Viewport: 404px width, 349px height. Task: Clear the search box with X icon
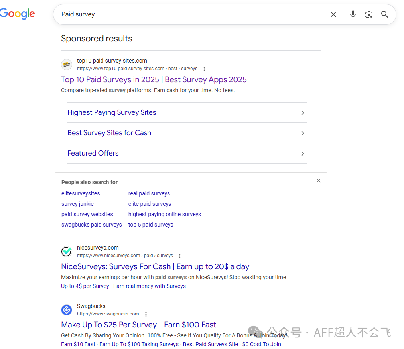tap(333, 14)
